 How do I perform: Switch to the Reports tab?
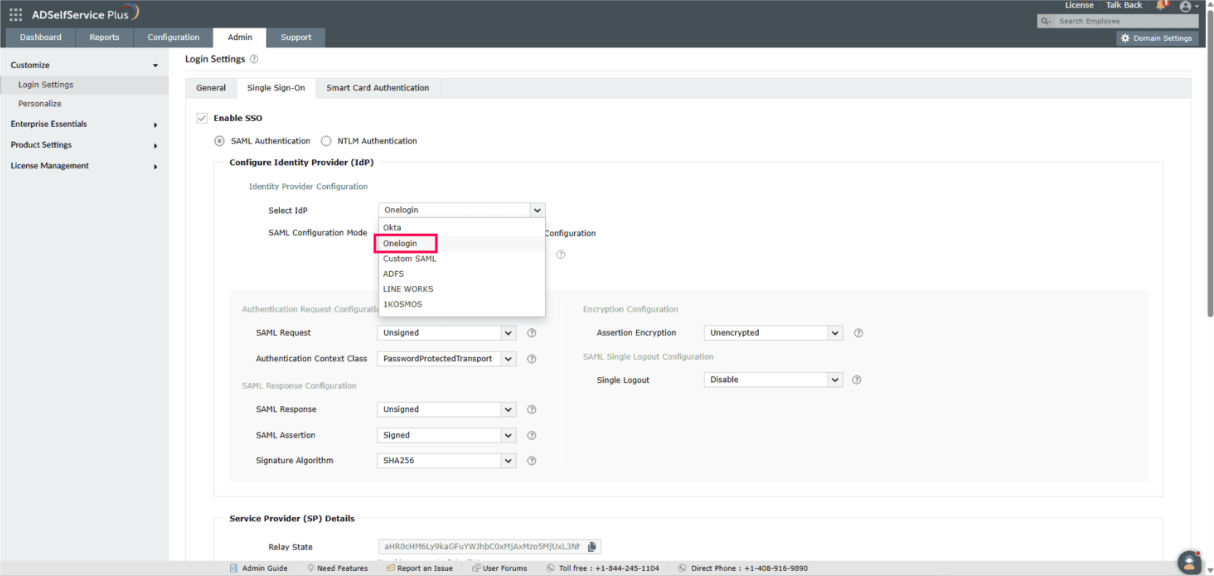click(105, 37)
